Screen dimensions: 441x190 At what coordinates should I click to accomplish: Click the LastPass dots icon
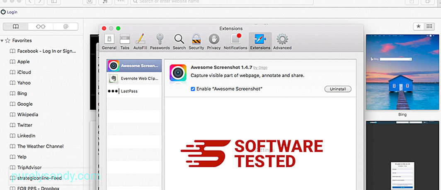[113, 91]
